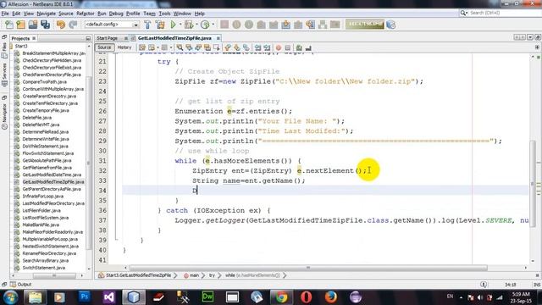Click the Windows Start button

click(10, 297)
